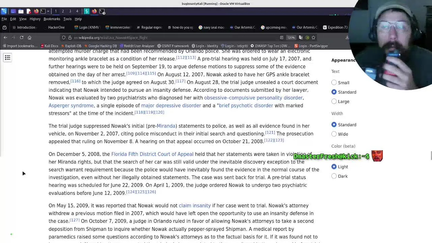Switch to workspace 2
This screenshot has width=432, height=243.
(x=63, y=11)
